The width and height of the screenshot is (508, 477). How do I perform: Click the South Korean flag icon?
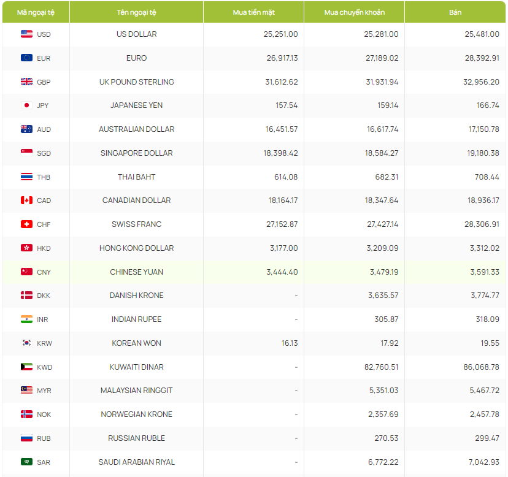[x=26, y=343]
